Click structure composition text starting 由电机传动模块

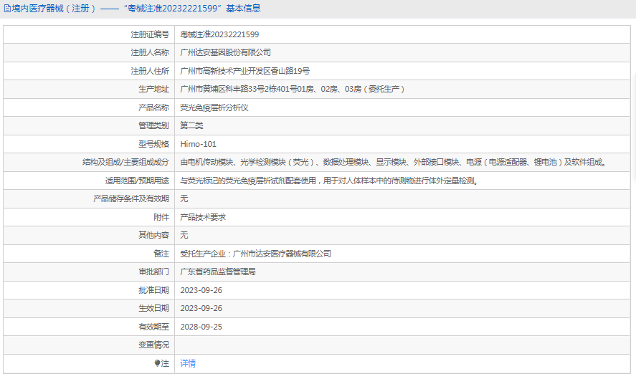point(394,162)
